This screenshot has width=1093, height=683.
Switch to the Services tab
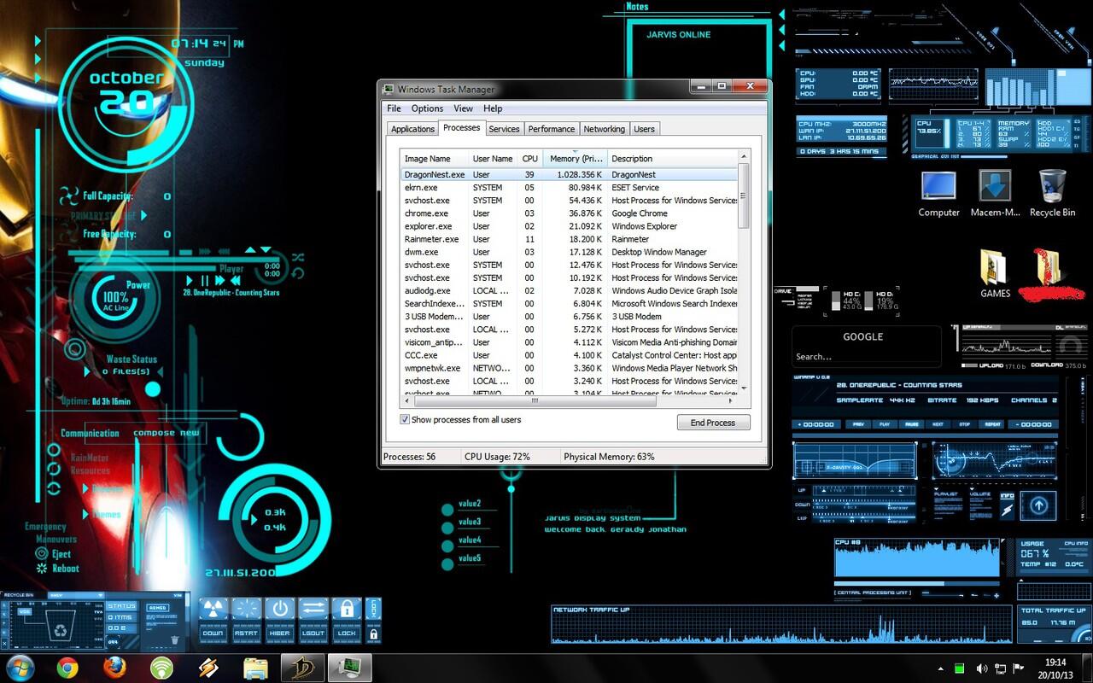pos(504,129)
